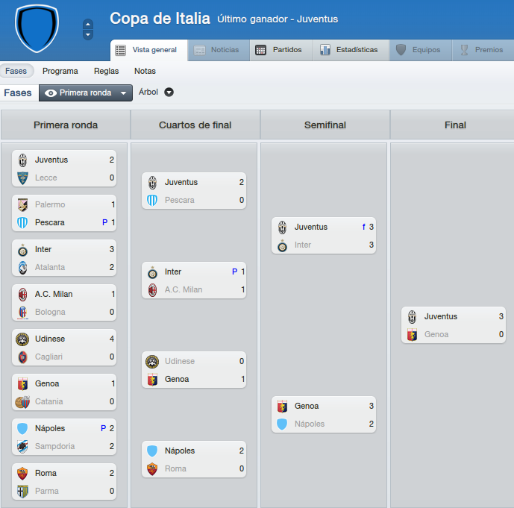Screen dimensions: 514x508
Task: Click the Copa de Italia shield logo
Action: pos(37,28)
